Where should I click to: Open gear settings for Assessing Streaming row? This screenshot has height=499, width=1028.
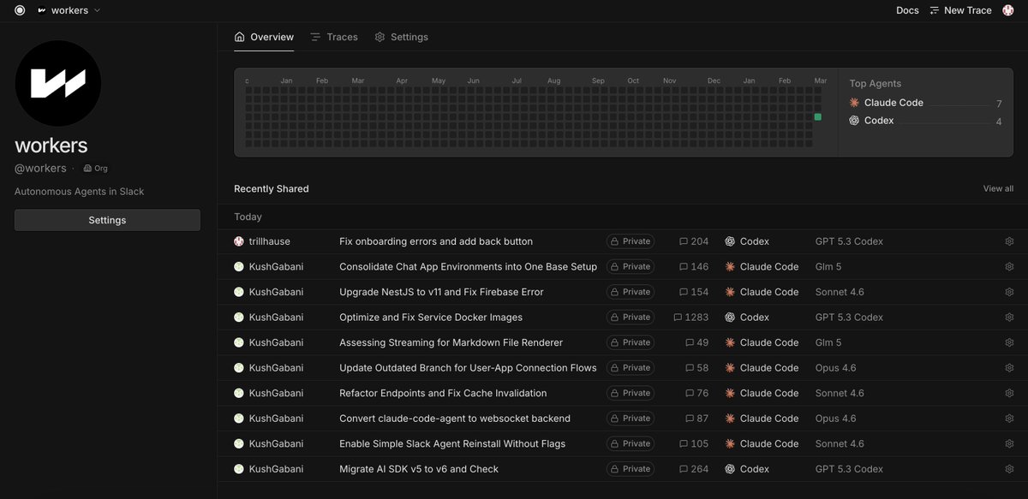[x=1009, y=342]
